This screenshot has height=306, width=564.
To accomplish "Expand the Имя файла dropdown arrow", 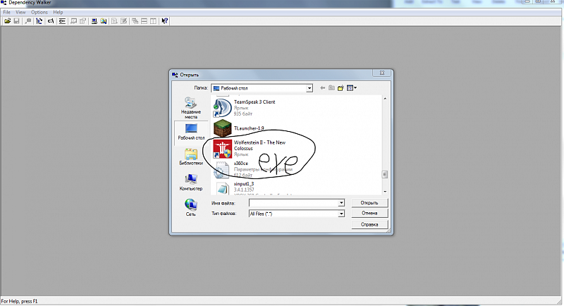I will [341, 203].
